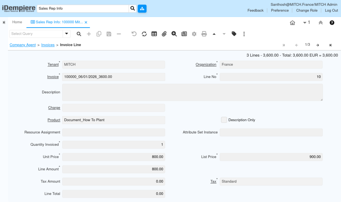This screenshot has width=341, height=202.
Task: Click the Refresh toolbar icon
Action: point(144,34)
